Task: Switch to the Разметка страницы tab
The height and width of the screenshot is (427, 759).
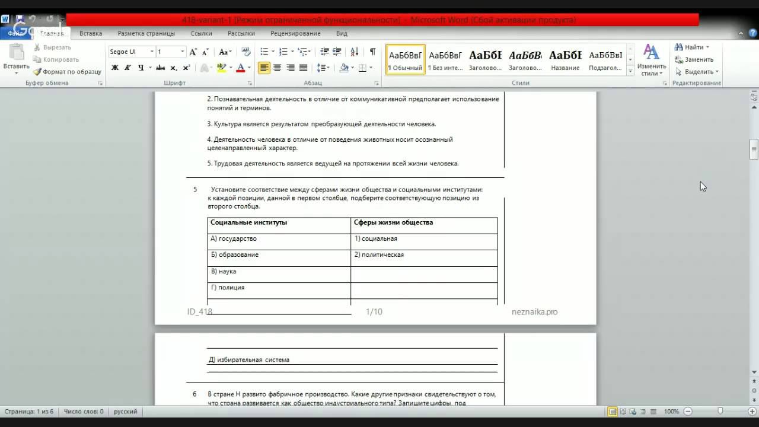Action: click(x=146, y=33)
